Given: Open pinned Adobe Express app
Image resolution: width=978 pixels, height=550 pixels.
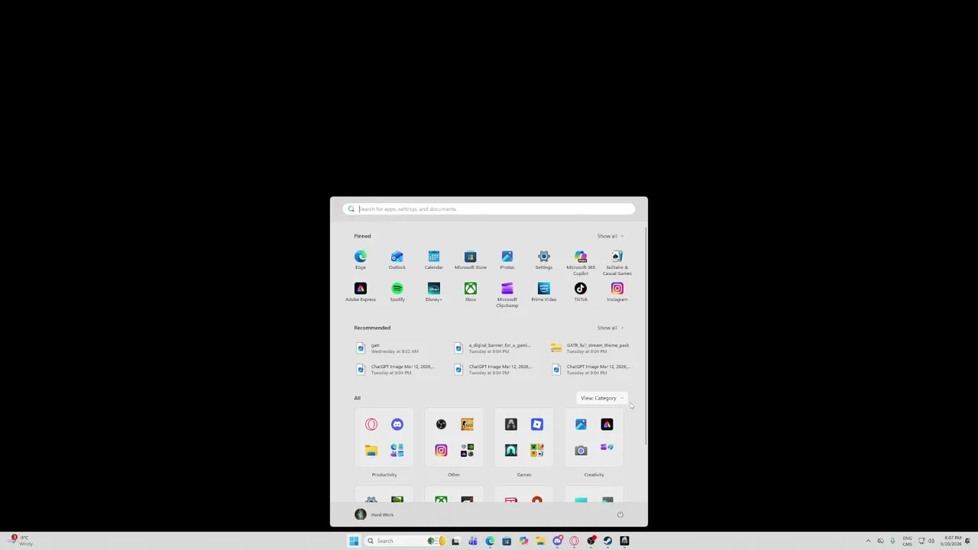Looking at the screenshot, I should tap(361, 292).
